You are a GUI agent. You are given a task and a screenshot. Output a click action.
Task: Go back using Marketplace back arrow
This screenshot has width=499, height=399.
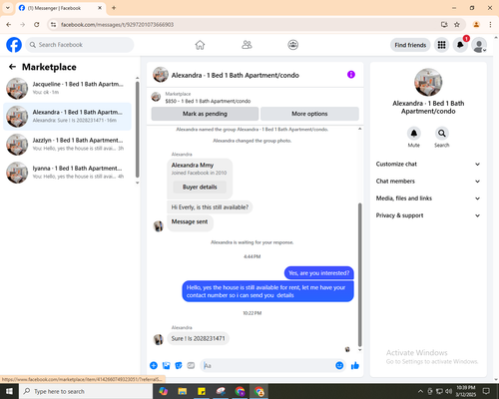(x=12, y=67)
